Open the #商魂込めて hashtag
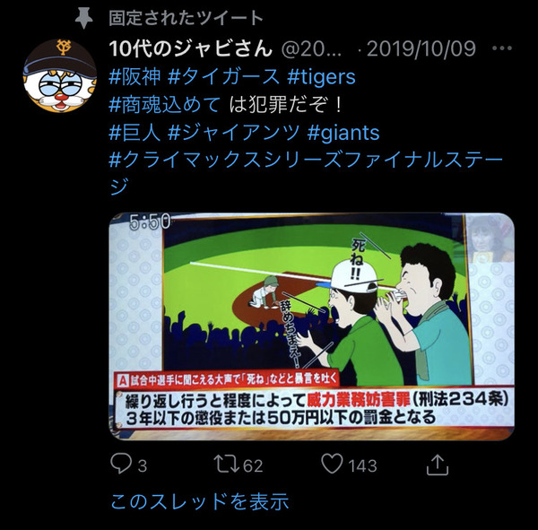The image size is (538, 530). tap(165, 105)
